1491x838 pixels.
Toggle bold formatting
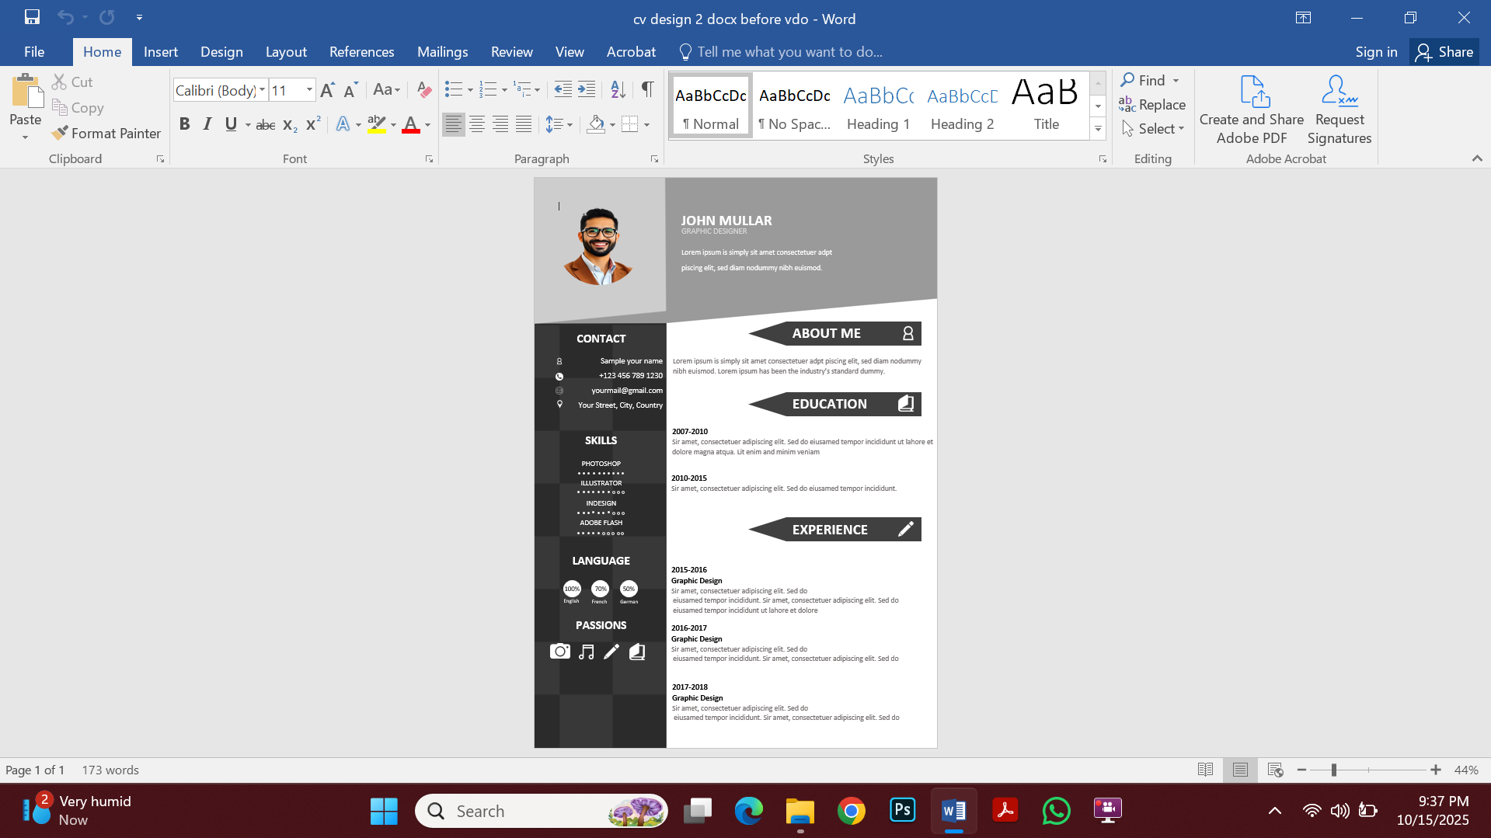tap(184, 124)
